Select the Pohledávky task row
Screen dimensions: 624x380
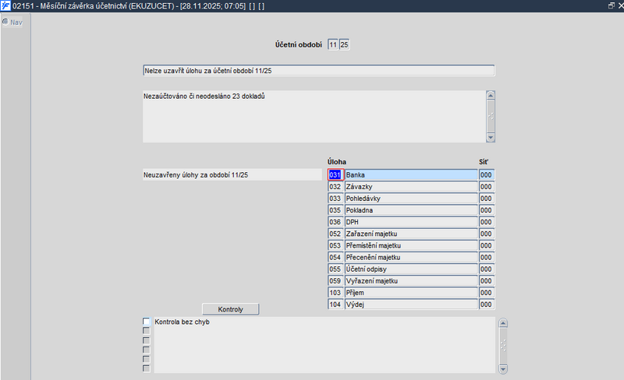point(411,199)
